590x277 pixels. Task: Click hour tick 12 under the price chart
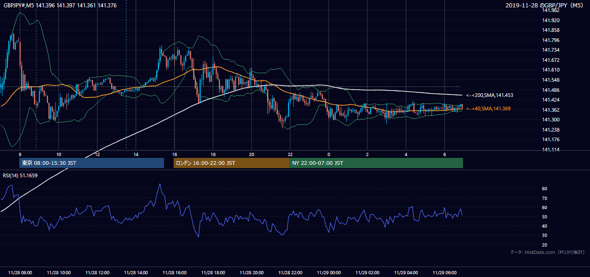(x=97, y=154)
